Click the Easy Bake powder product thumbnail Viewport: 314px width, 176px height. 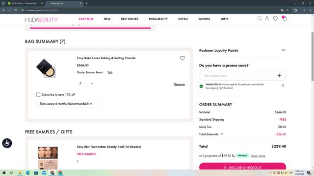[46, 68]
